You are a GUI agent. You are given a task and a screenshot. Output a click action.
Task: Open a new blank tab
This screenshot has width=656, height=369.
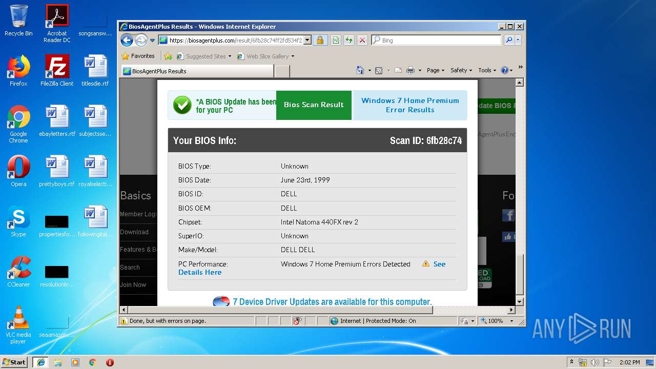(x=282, y=71)
